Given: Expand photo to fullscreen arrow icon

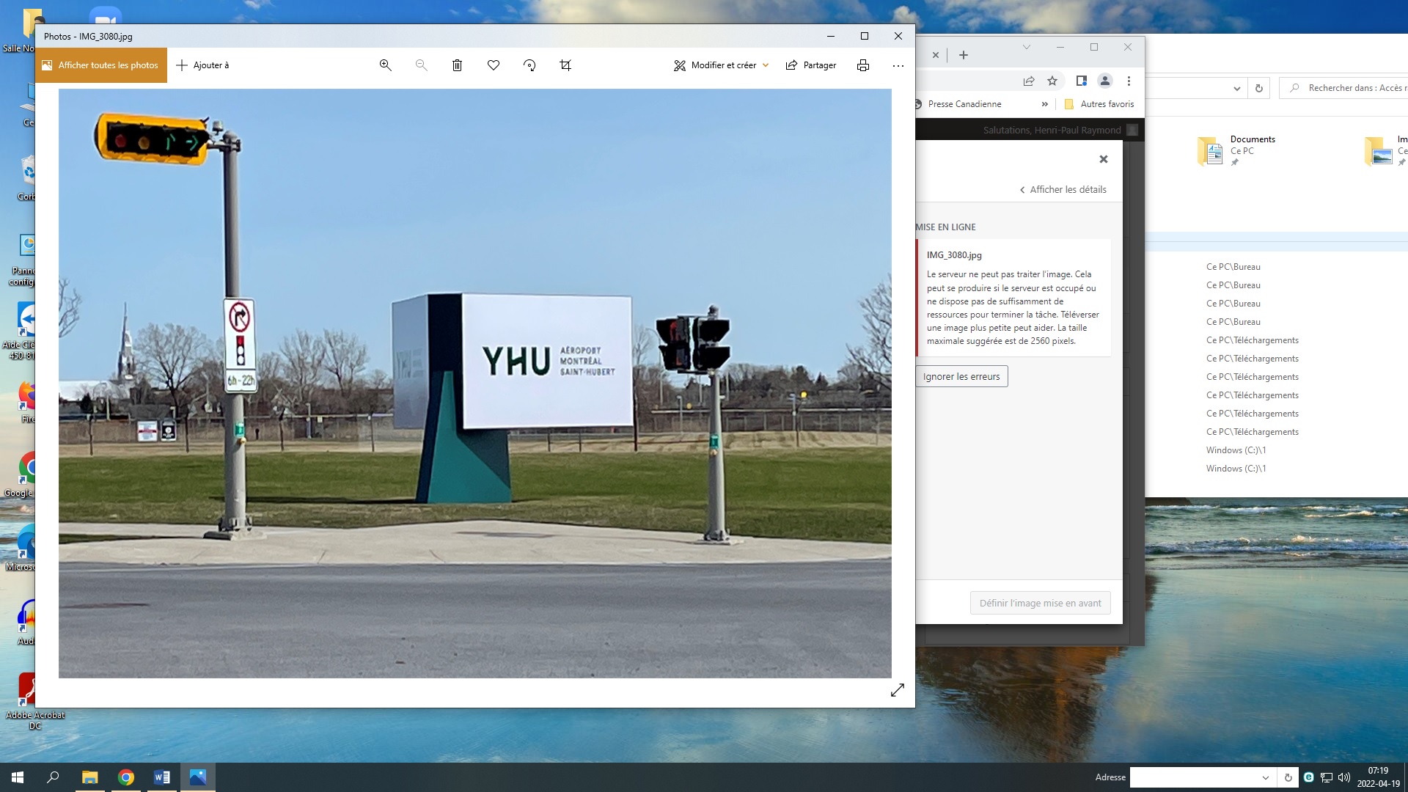Looking at the screenshot, I should coord(898,690).
